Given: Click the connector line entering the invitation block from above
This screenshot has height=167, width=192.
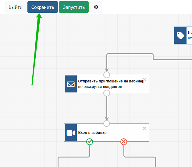Looking at the screenshot, I should pyautogui.click(x=107, y=62).
